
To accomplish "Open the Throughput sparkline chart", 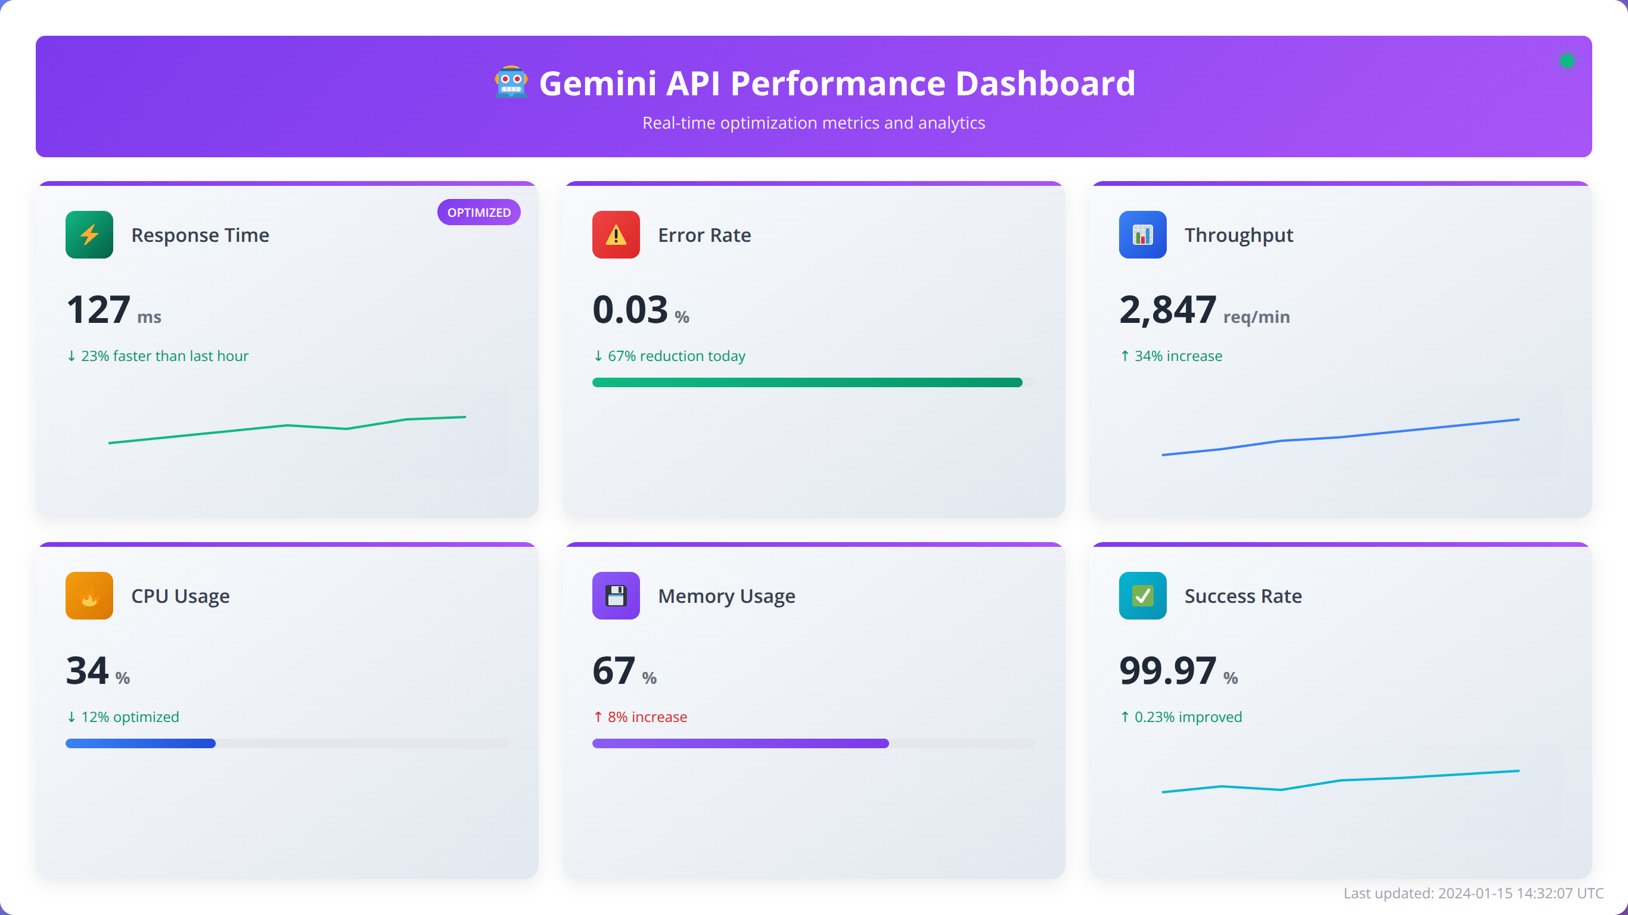I will 1340,430.
